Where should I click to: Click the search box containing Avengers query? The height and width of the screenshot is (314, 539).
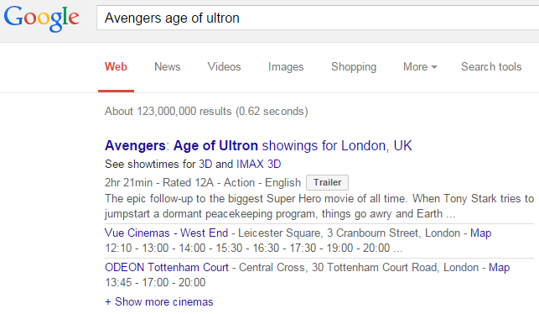[318, 18]
